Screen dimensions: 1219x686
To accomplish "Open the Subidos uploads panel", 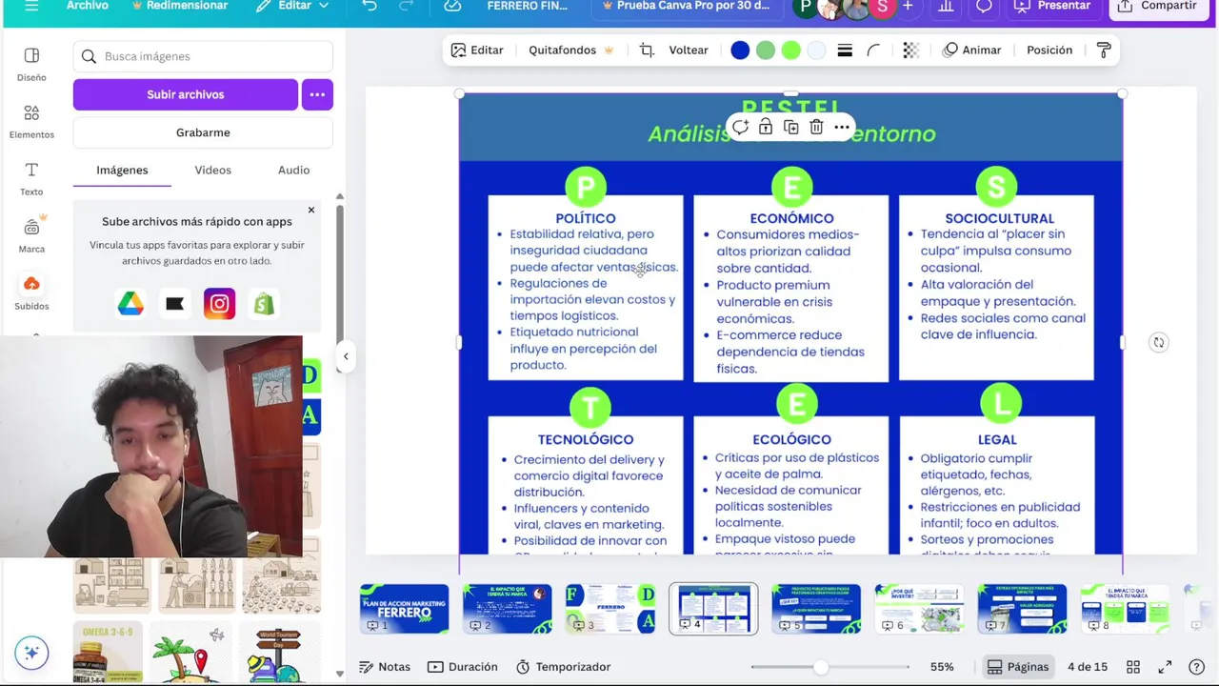I will coord(31,293).
